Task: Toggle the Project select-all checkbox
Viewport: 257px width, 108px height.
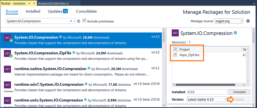Action: (175, 49)
